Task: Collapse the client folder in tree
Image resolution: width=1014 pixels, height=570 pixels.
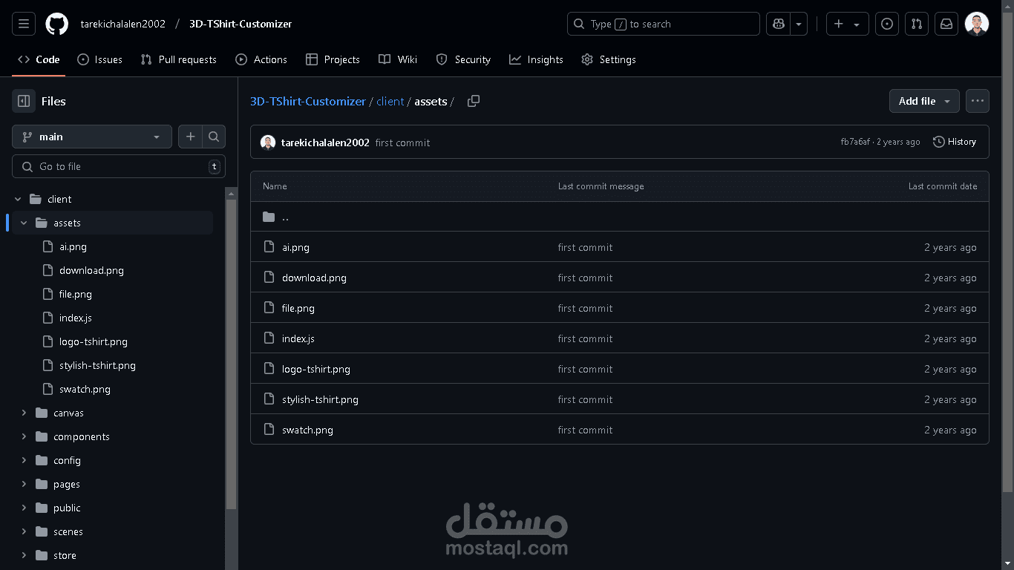Action: click(18, 199)
